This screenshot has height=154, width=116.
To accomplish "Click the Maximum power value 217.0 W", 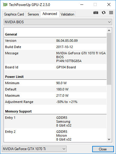I will (x=62, y=96).
